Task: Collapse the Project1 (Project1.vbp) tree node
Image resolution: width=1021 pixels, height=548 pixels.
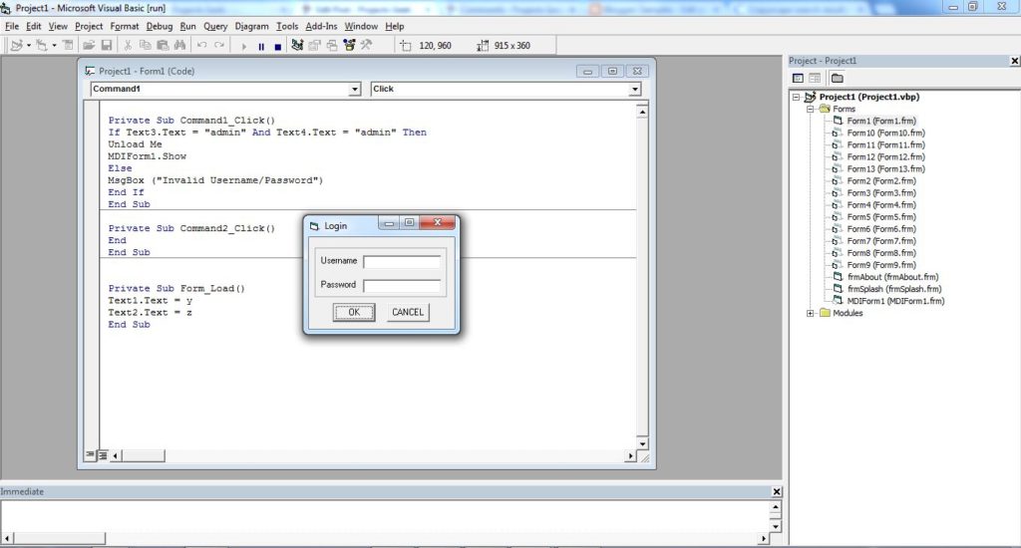Action: [x=796, y=97]
